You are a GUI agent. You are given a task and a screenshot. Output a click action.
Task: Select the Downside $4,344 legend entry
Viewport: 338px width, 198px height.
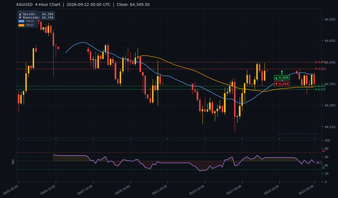click(x=36, y=17)
